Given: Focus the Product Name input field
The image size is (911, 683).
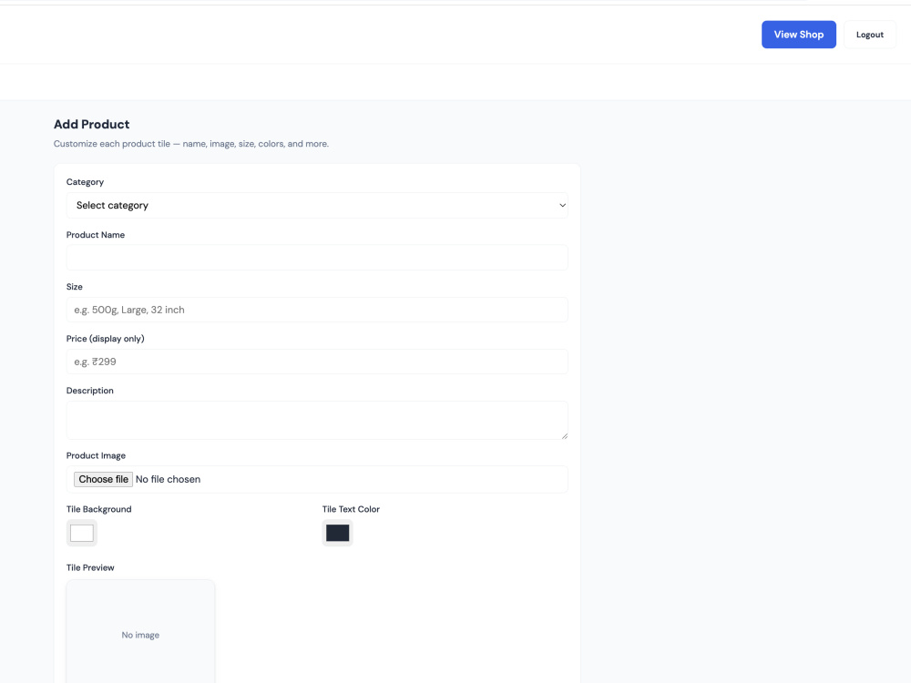Looking at the screenshot, I should click(x=317, y=258).
